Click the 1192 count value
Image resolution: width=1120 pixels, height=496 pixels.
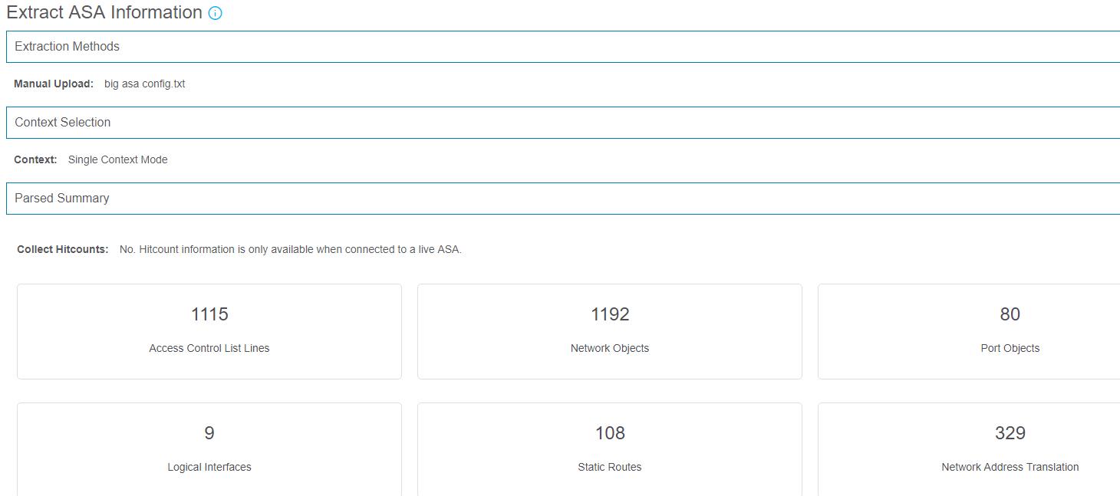[x=610, y=314]
